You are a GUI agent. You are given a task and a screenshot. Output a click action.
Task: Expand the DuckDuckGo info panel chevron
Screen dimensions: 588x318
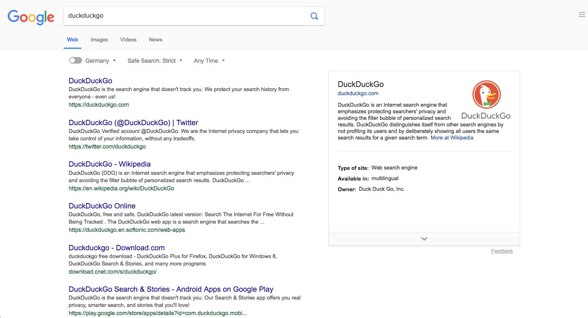point(424,239)
